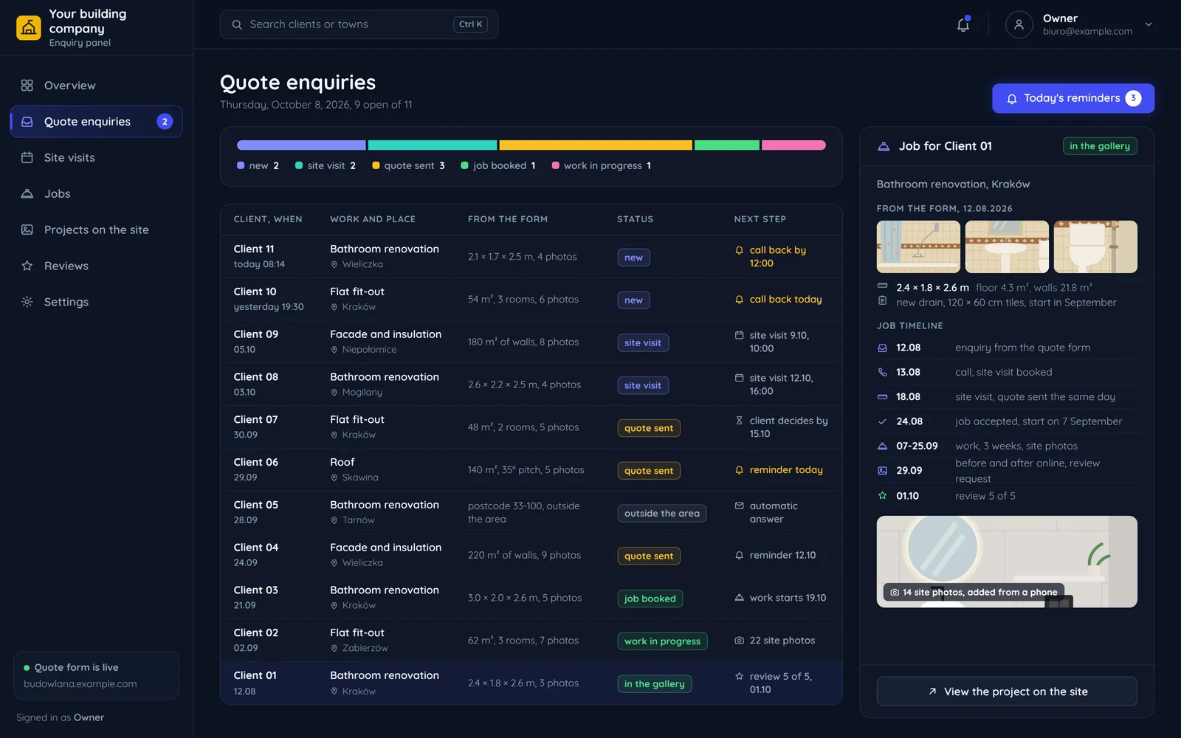This screenshot has width=1181, height=738.
Task: Open first bathroom photo thumbnail from the form
Action: [x=918, y=246]
